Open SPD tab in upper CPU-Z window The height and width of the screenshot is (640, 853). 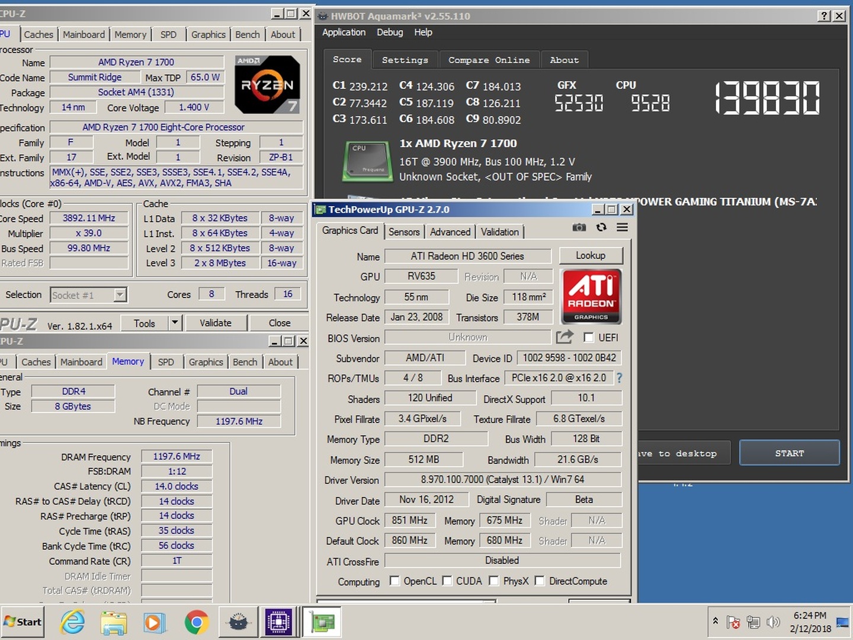point(168,34)
